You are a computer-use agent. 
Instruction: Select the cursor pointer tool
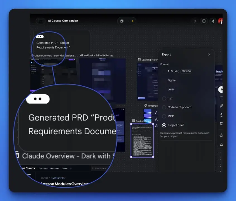coord(221,90)
